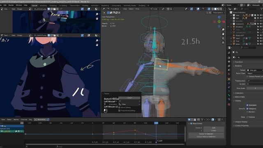Click the warning triangle icon in graph editor header

coord(195,120)
